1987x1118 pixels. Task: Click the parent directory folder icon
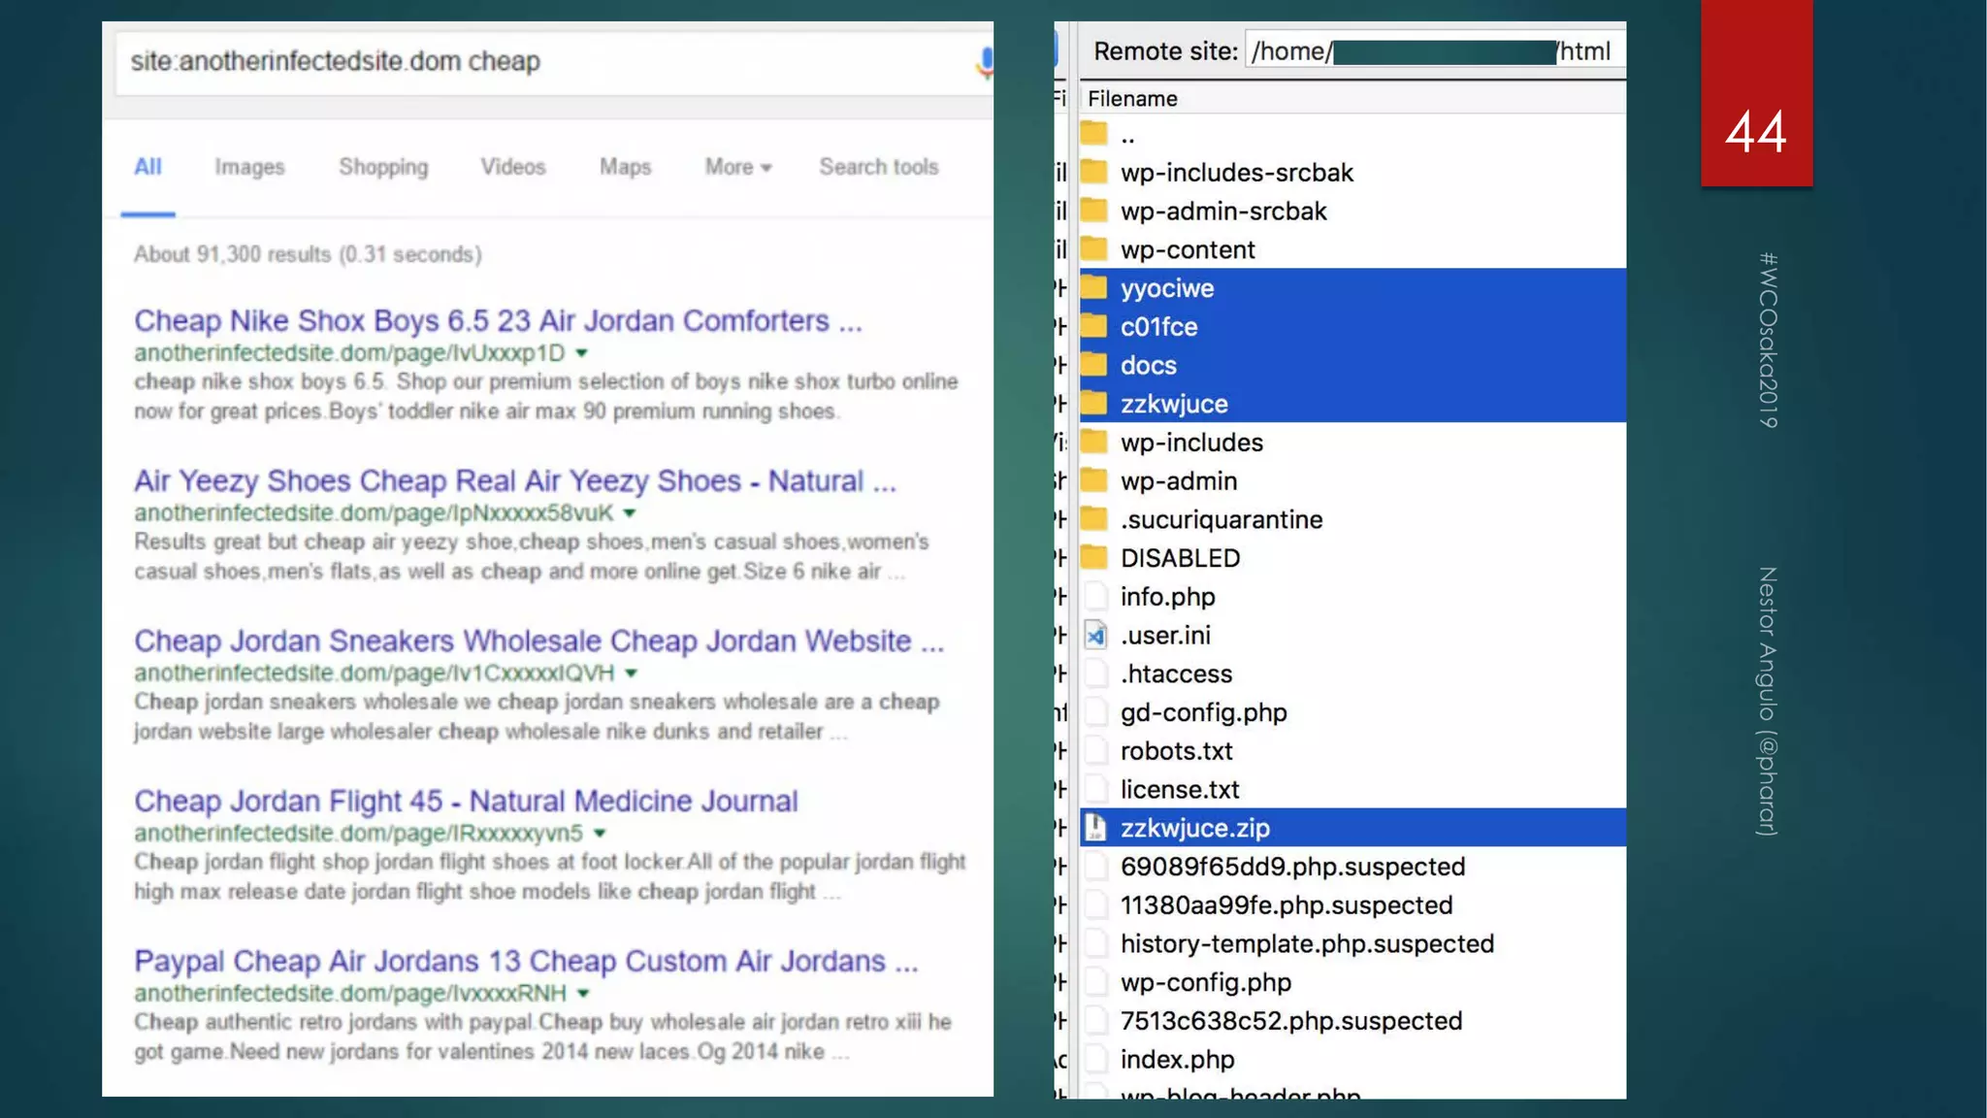pos(1094,134)
